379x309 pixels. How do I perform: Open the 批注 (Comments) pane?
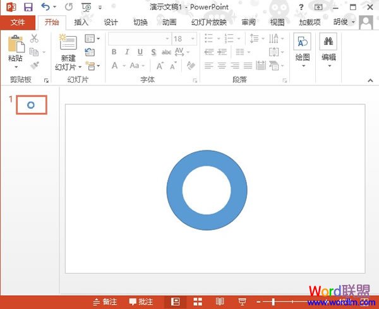tap(141, 302)
